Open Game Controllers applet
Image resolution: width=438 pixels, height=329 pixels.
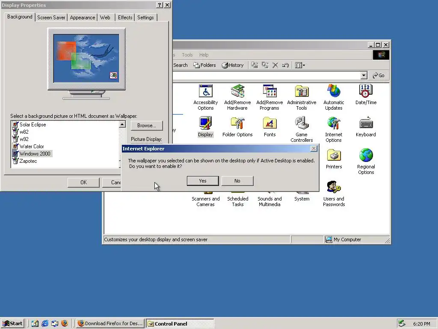point(302,129)
